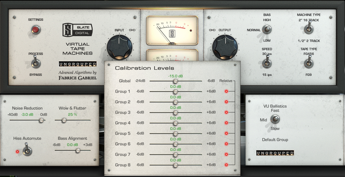
Task: Click the Bass Alignment slider handle
Action: coord(78,150)
